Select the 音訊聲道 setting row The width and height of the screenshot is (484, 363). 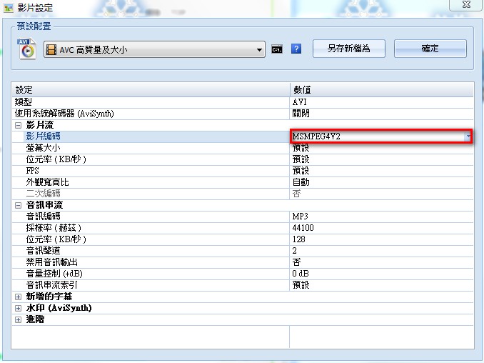point(242,251)
